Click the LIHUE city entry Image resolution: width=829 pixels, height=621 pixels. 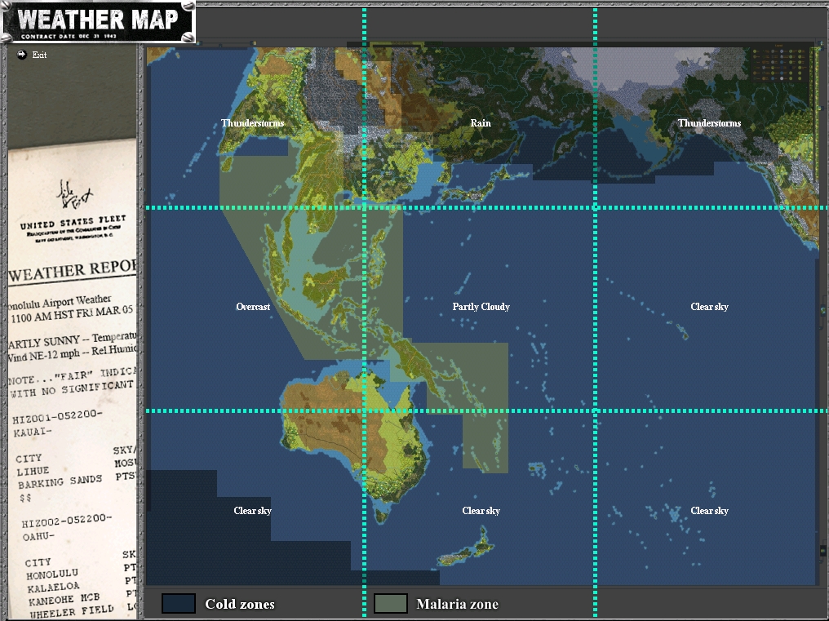point(33,471)
